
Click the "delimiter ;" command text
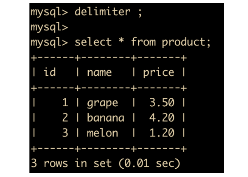click(108, 12)
